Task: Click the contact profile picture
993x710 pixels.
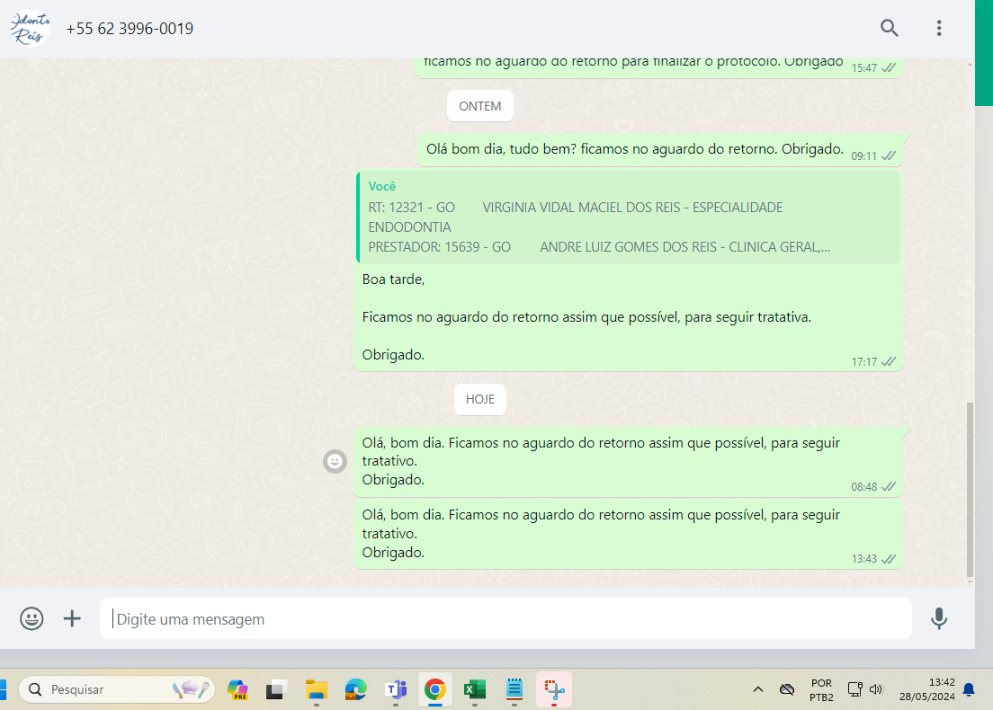Action: click(30, 28)
